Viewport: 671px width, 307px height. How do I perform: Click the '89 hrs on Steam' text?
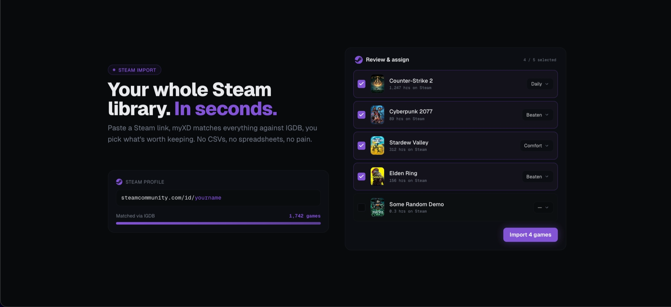407,119
